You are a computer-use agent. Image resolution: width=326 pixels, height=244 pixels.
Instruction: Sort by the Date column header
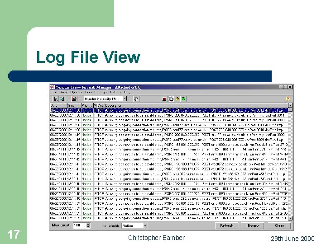pyautogui.click(x=58, y=105)
